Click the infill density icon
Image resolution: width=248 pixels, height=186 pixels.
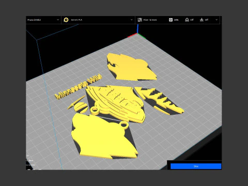tap(171, 20)
